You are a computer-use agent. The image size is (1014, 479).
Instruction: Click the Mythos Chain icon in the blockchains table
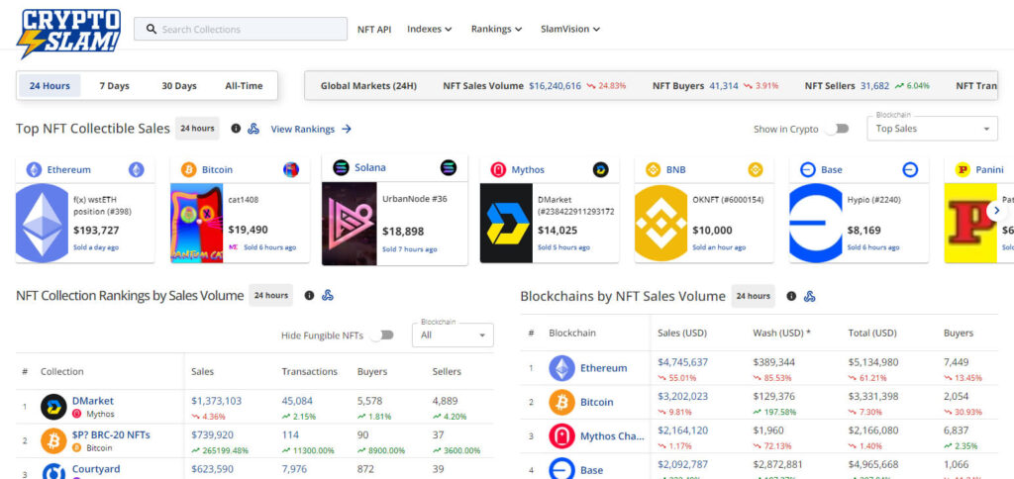click(x=562, y=436)
